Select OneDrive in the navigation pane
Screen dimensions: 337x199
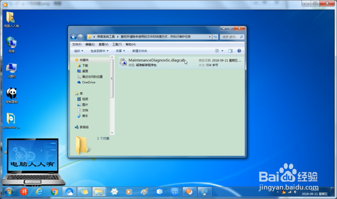[x=89, y=82]
